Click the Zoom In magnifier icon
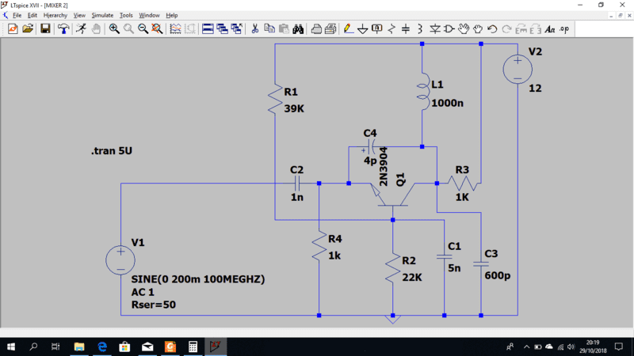 pyautogui.click(x=114, y=29)
